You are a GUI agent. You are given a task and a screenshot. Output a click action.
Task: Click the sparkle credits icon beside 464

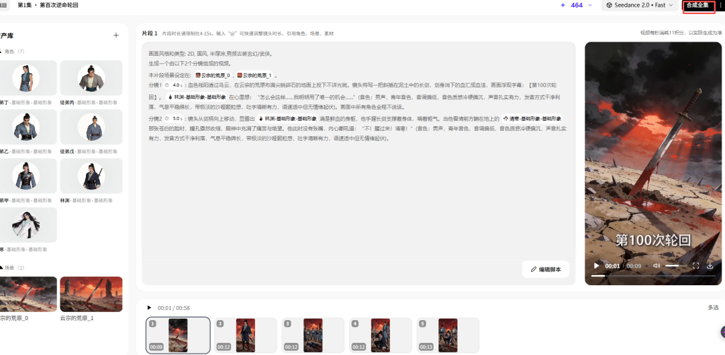pos(563,5)
